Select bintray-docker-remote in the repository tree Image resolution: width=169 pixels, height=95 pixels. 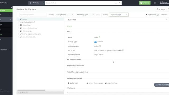click(30, 28)
